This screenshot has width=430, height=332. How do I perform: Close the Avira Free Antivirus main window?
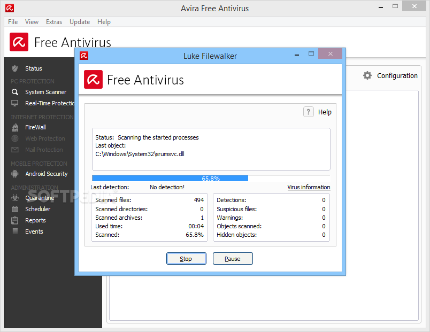(414, 6)
